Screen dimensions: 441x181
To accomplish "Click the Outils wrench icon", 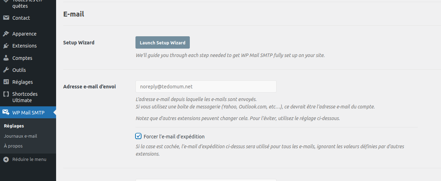I will coord(6,70).
